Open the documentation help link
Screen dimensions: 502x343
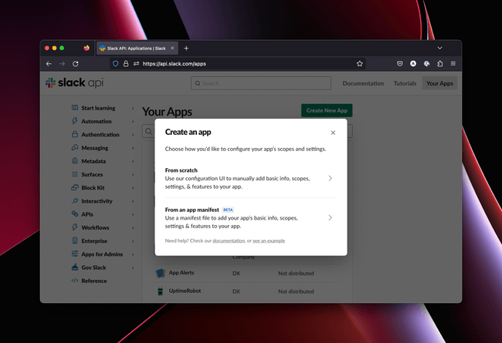(x=229, y=240)
